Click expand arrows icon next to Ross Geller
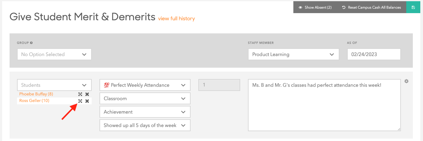Image resolution: width=423 pixels, height=141 pixels. pos(80,101)
